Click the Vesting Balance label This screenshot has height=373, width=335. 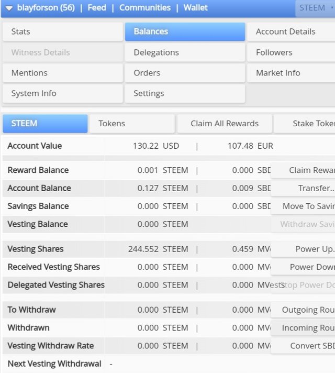click(x=38, y=224)
